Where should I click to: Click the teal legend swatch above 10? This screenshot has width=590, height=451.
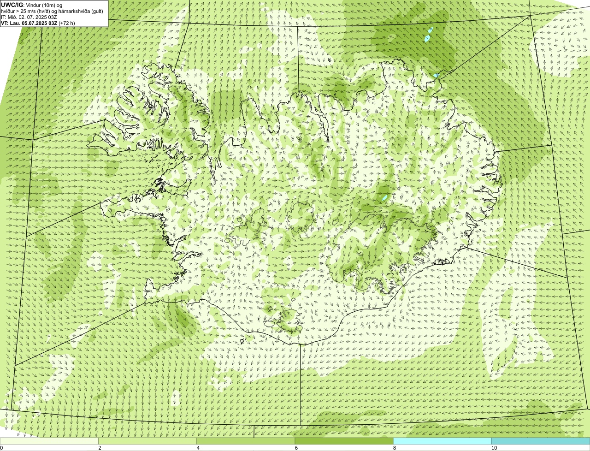coord(541,441)
